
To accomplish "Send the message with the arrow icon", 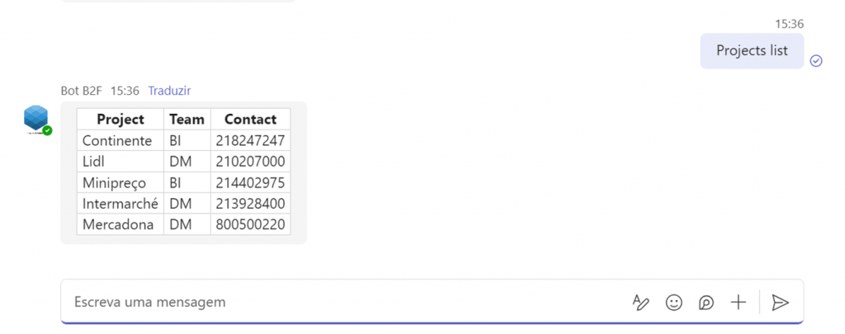I will [780, 303].
